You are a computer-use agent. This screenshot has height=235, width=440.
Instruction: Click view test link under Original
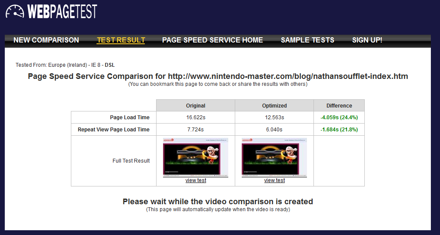coord(196,180)
